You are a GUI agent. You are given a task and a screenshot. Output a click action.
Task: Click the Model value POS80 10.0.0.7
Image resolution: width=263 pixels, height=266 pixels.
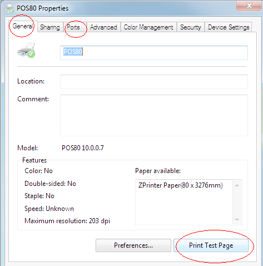pos(83,148)
